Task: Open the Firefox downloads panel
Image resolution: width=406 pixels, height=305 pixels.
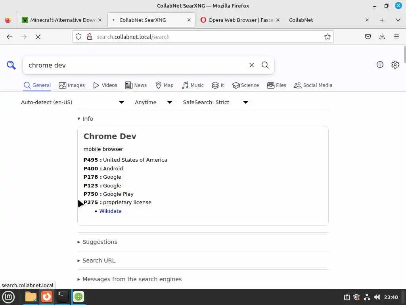Action: [382, 37]
